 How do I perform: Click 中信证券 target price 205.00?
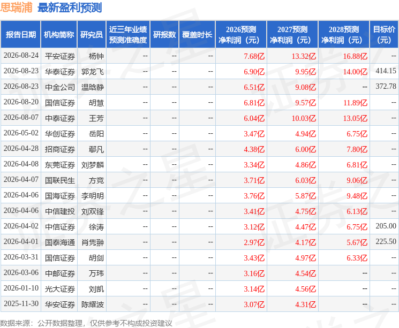point(386,226)
